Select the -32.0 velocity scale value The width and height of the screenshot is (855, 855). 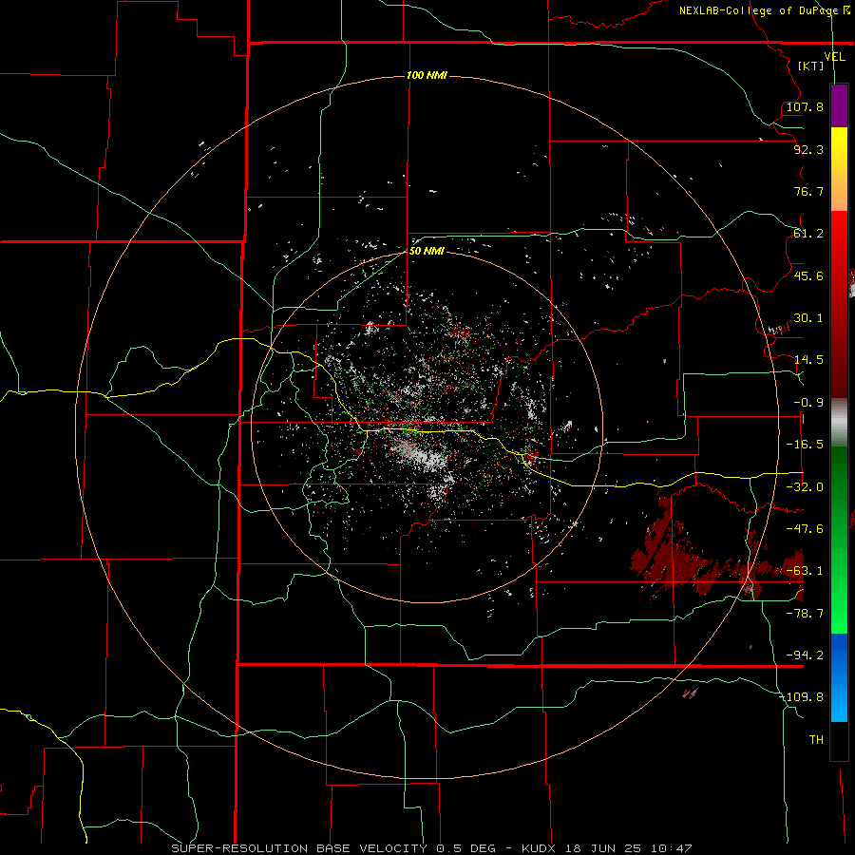tap(805, 487)
